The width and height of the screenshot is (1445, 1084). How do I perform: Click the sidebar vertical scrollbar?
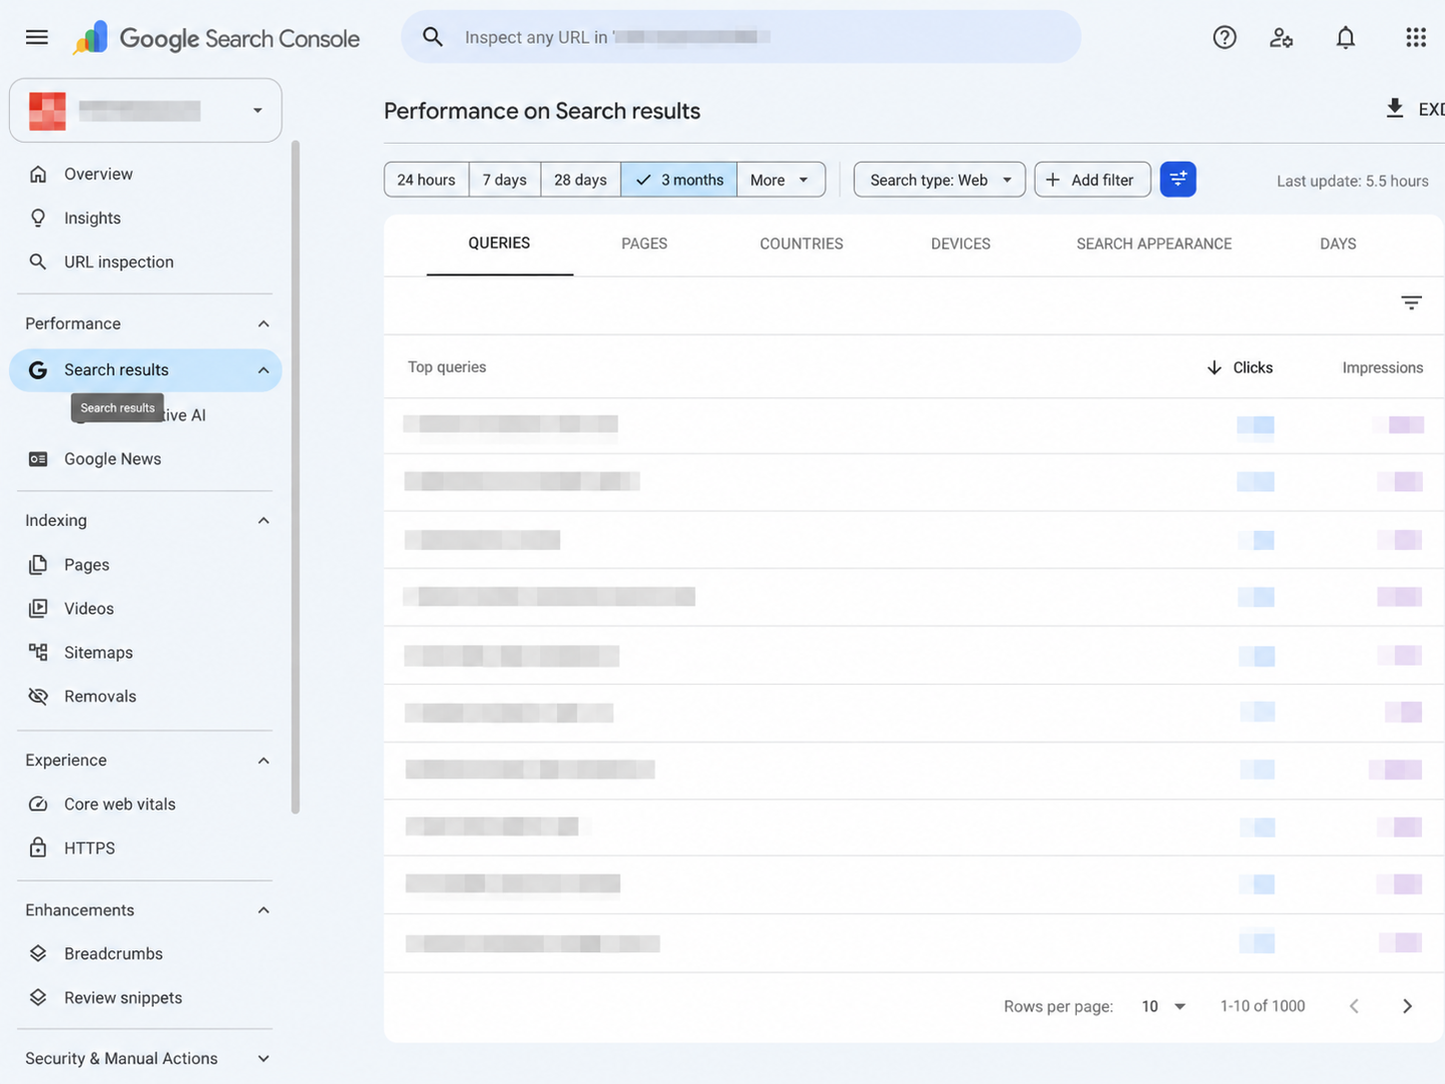[295, 477]
